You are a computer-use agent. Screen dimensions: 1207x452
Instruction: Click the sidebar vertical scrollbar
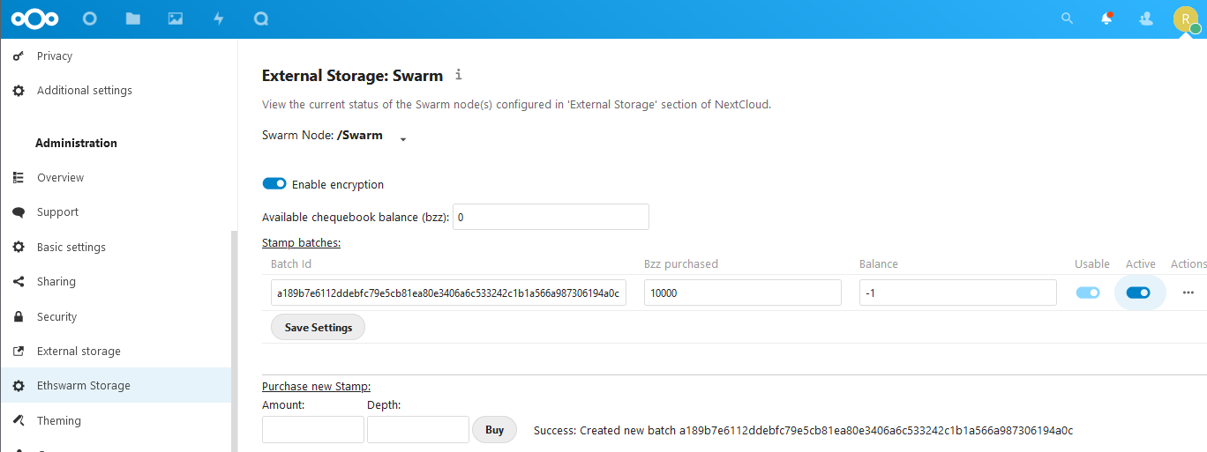(234, 341)
